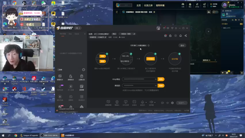Expand speaker options arrow in bottom bar

[155, 102]
